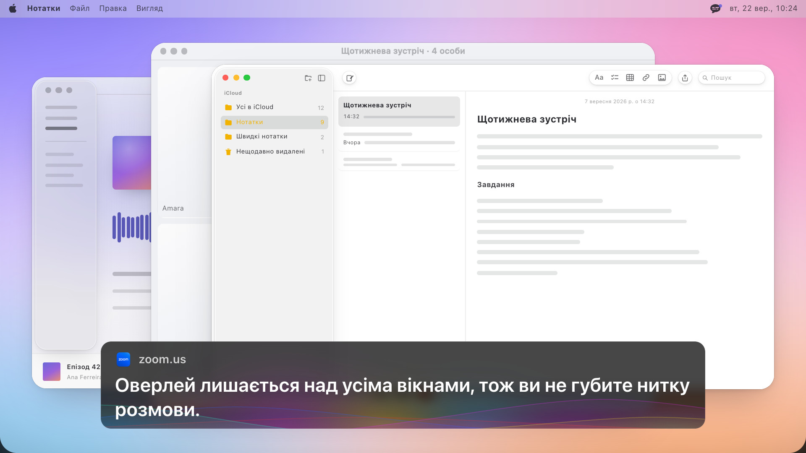
Task: Insert a checklist into the note
Action: pos(615,78)
